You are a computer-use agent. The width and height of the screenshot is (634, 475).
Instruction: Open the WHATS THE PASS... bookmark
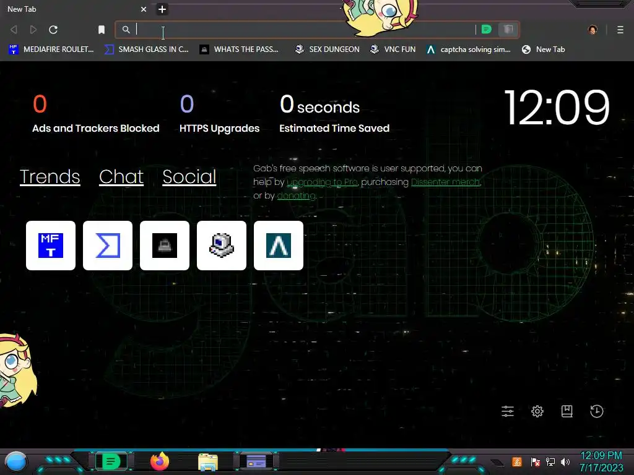coord(240,49)
